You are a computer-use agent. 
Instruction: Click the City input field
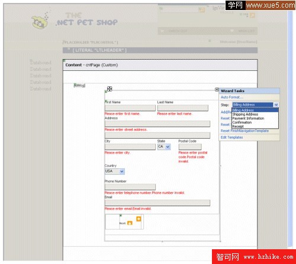pyautogui.click(x=130, y=146)
